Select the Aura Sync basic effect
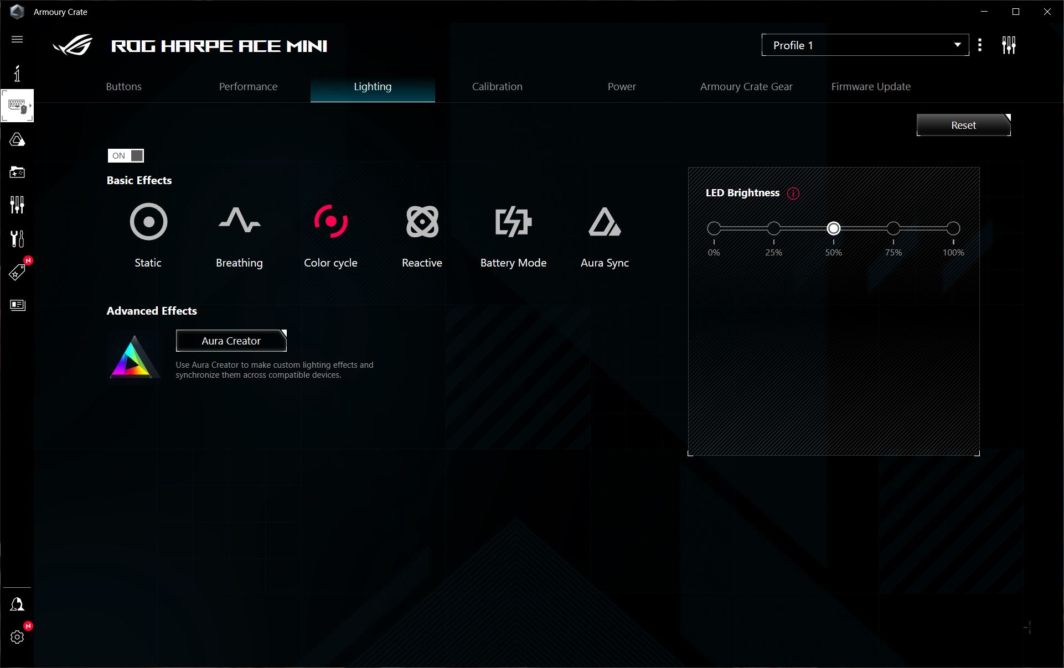The height and width of the screenshot is (668, 1064). (x=605, y=236)
